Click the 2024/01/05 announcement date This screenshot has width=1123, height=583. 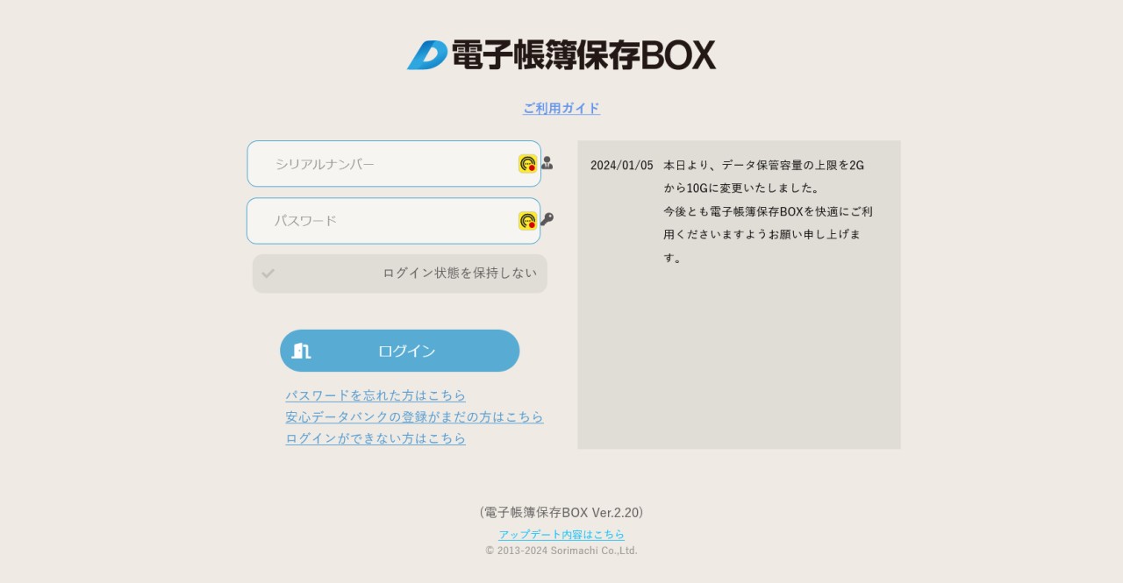[x=621, y=166]
